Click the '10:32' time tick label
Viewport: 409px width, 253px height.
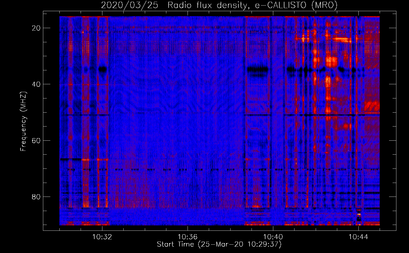[102, 237]
